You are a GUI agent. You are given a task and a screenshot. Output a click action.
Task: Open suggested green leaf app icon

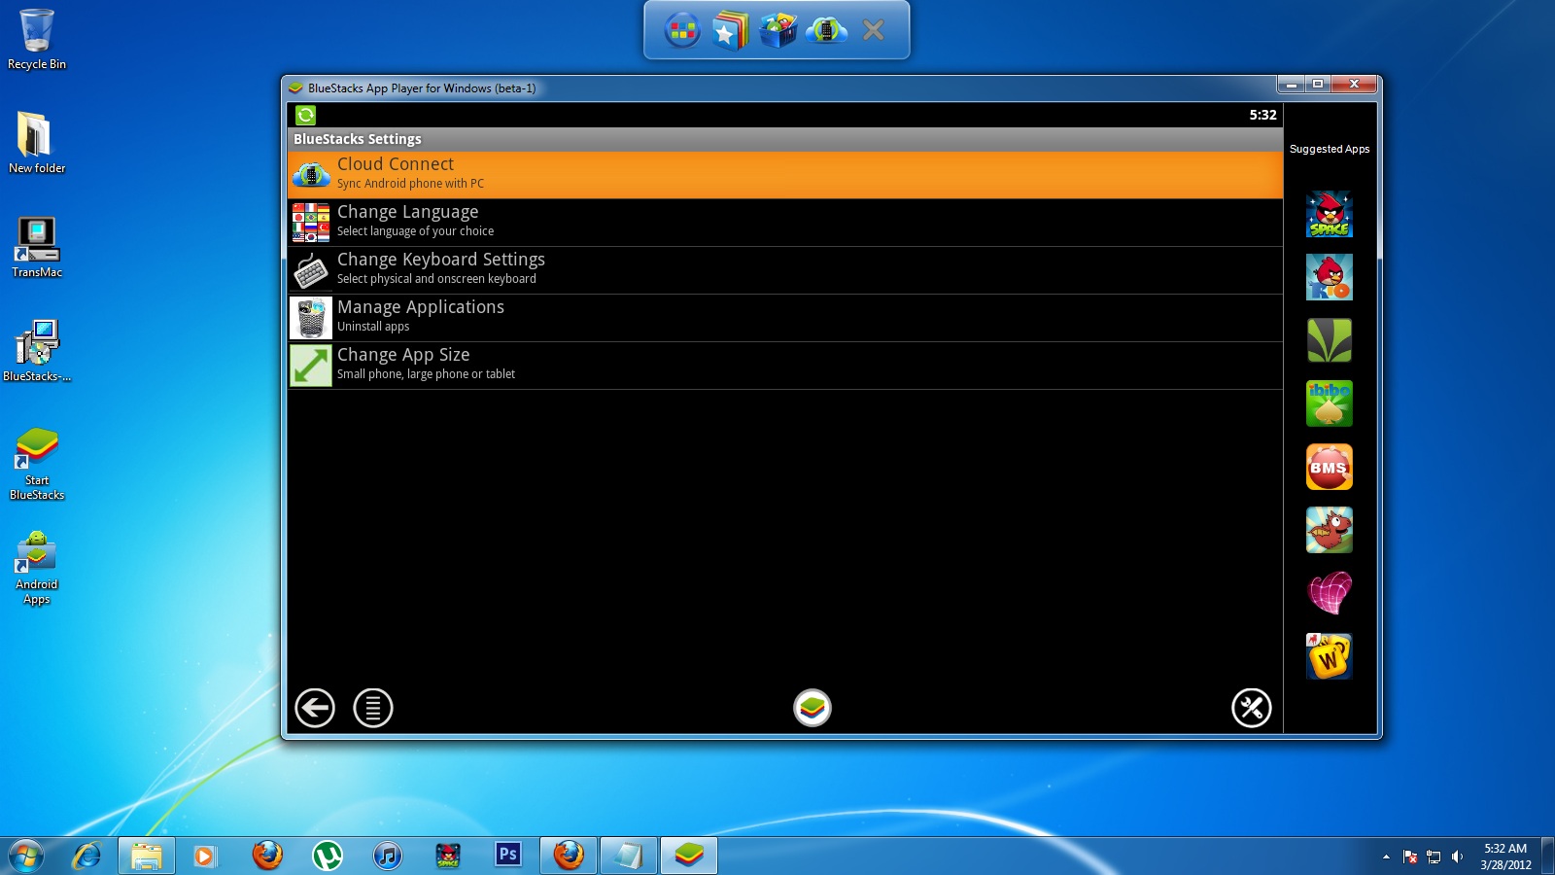(x=1330, y=340)
